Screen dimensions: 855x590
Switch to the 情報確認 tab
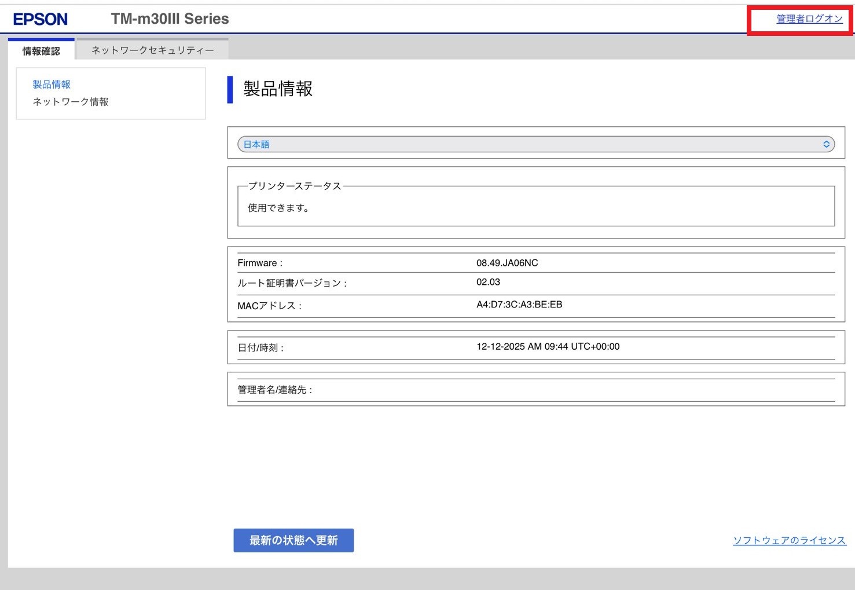(41, 51)
